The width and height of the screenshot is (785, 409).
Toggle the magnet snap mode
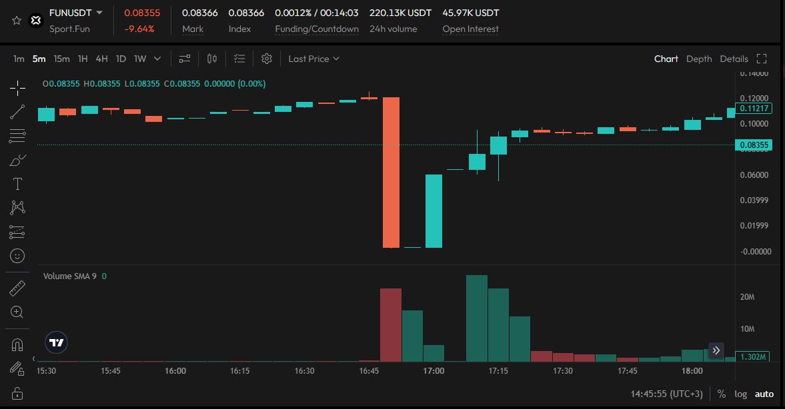point(17,344)
